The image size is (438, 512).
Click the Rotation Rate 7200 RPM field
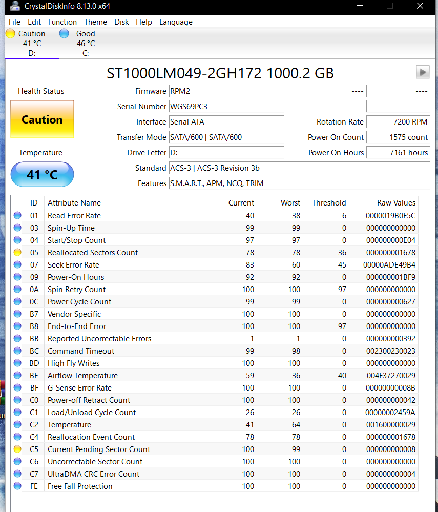click(398, 122)
